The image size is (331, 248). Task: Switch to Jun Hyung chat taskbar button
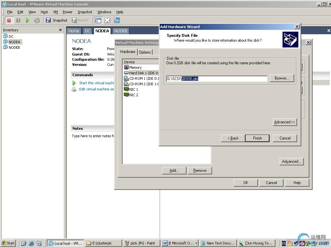[256, 243]
